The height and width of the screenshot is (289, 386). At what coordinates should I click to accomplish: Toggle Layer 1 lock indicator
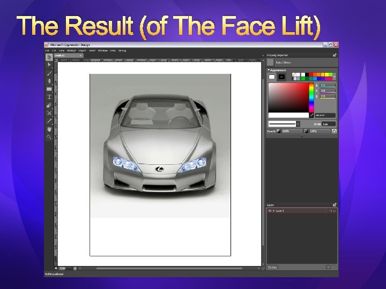click(x=335, y=211)
